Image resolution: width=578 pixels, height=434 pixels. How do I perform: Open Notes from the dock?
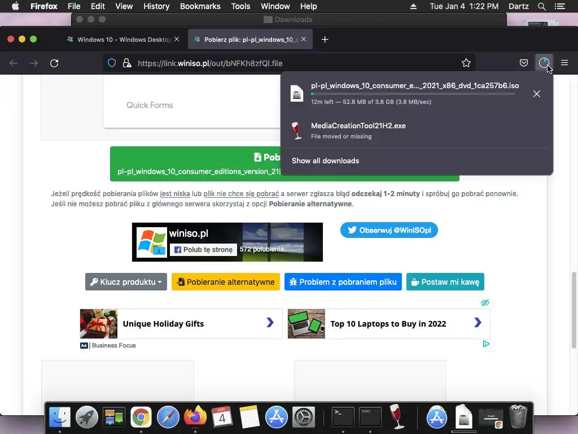click(x=249, y=417)
